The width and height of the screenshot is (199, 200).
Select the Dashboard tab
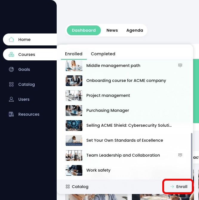[84, 30]
